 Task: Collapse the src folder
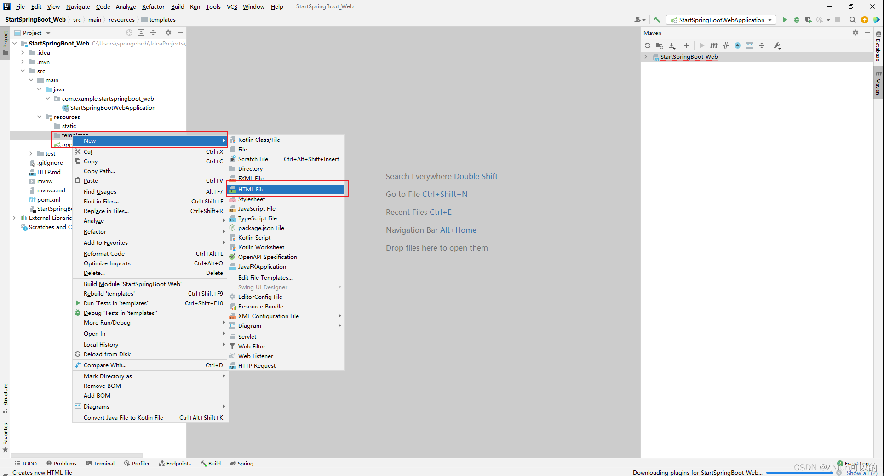click(x=23, y=71)
